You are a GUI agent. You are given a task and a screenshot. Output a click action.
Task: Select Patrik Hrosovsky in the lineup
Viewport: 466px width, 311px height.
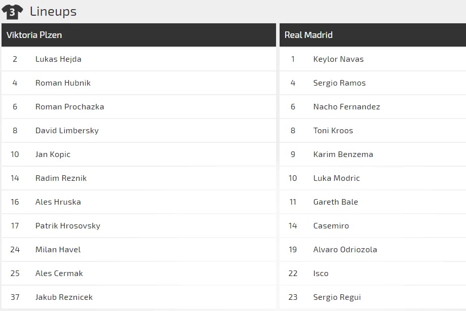click(x=68, y=226)
